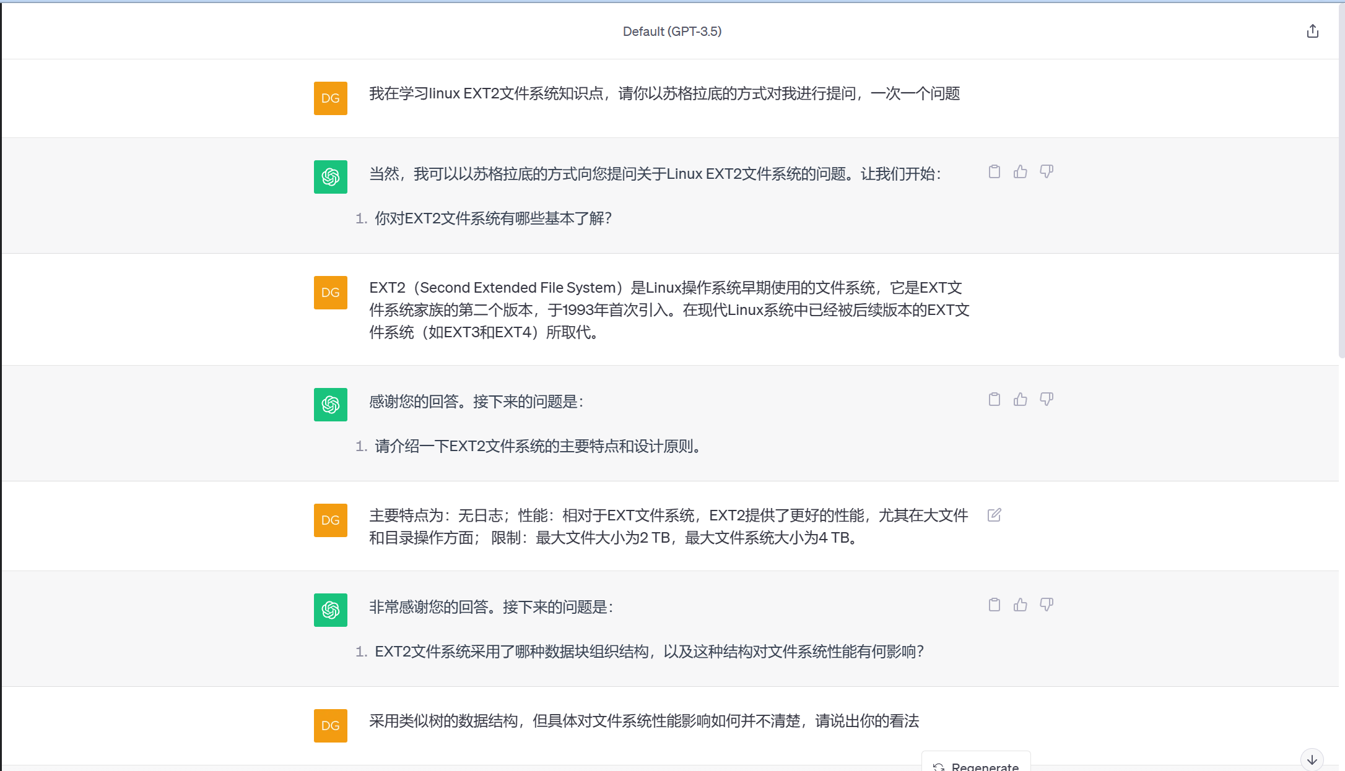Viewport: 1345px width, 771px height.
Task: Click the user message about EXT2 Second Extended File System
Action: coord(669,310)
